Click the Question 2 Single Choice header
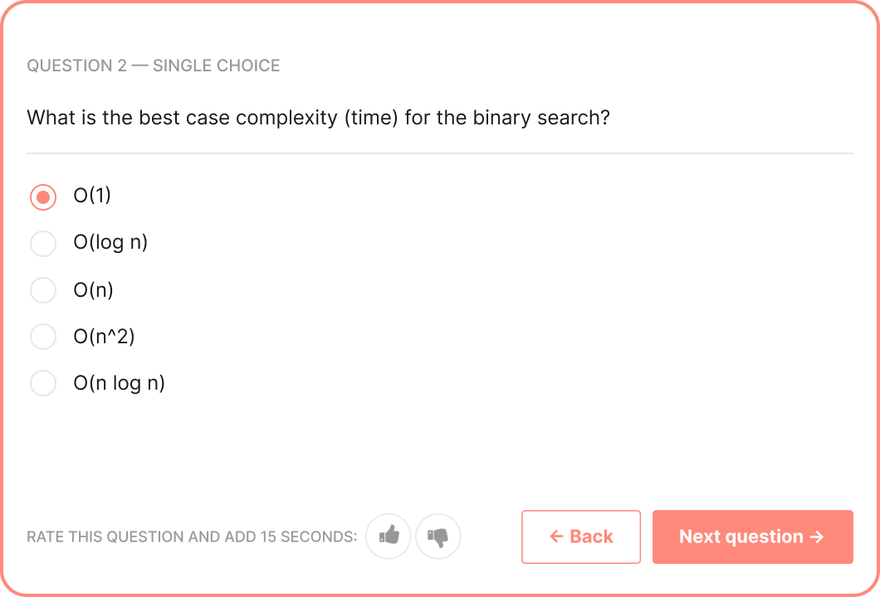The width and height of the screenshot is (880, 597). coord(154,66)
